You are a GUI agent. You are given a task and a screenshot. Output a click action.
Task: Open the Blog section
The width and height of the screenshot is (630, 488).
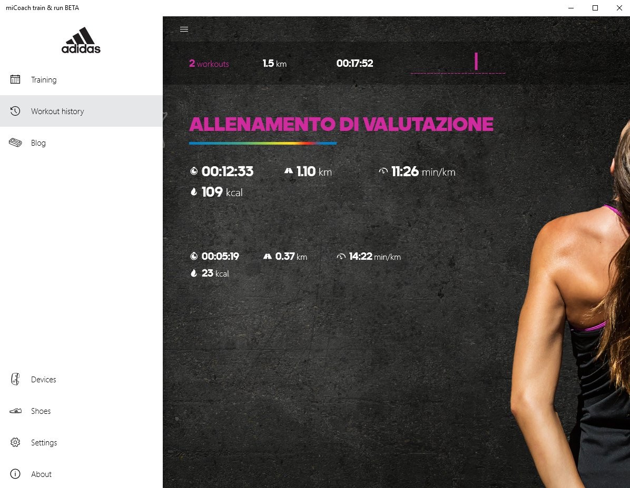[x=81, y=143]
